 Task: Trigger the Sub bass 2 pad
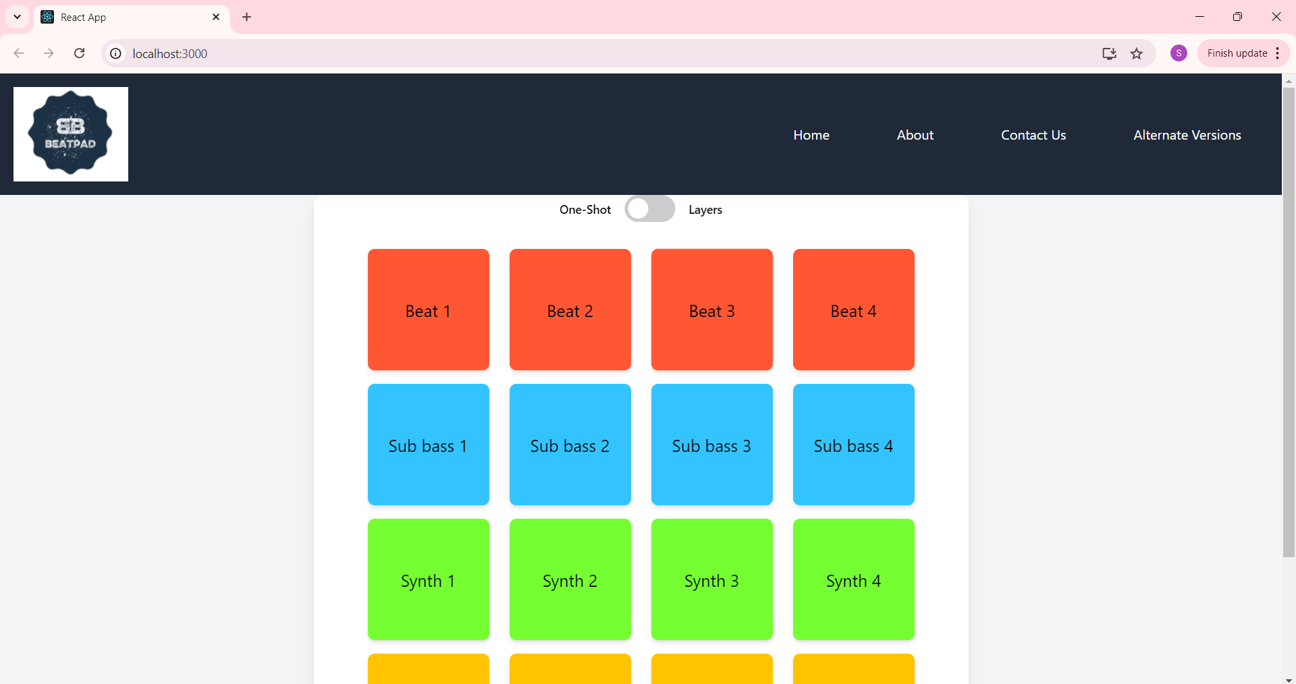[570, 445]
